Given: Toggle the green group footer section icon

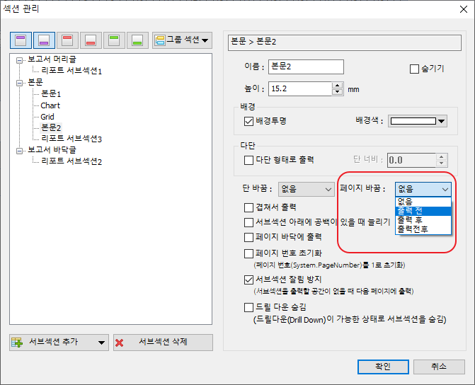Looking at the screenshot, I should click(137, 40).
